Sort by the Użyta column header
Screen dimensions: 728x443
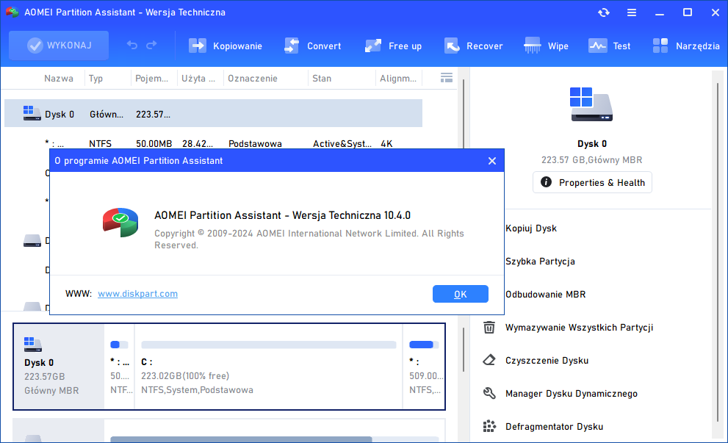pos(198,79)
